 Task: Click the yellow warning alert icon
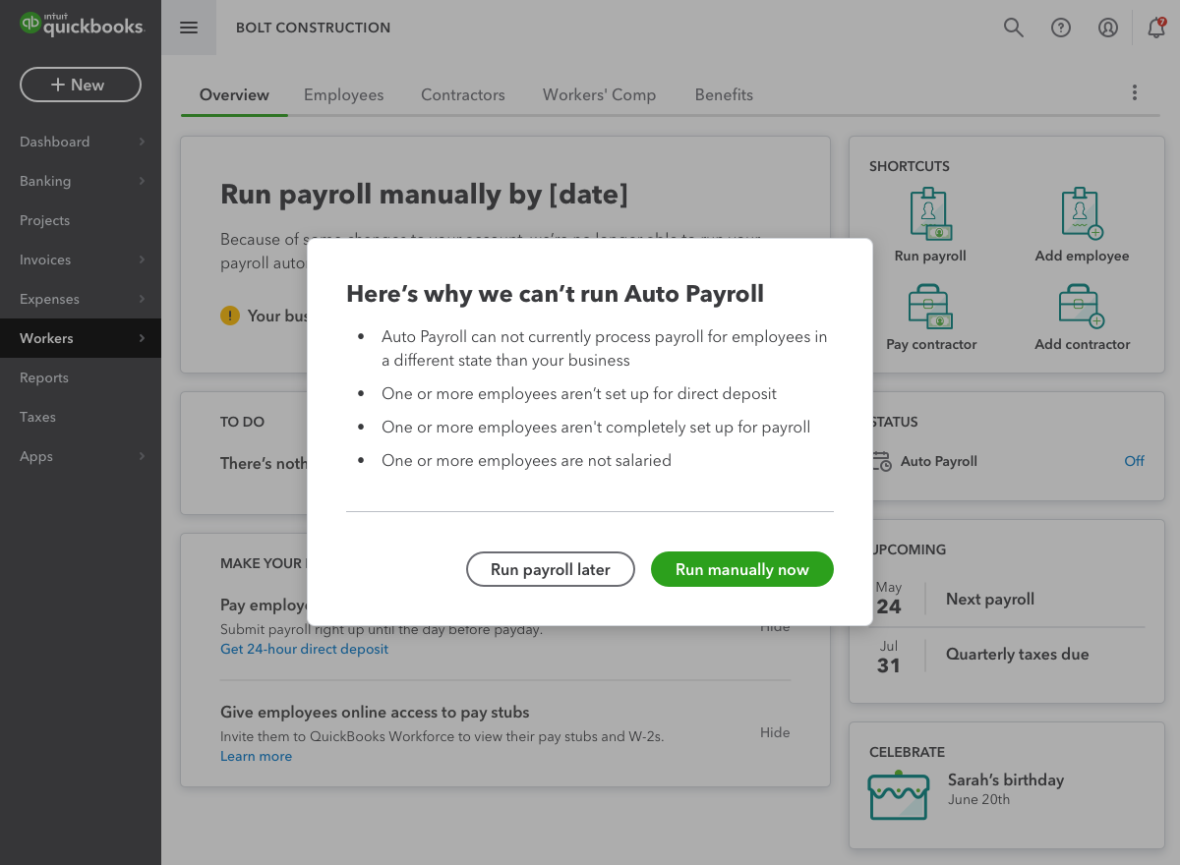coord(230,316)
